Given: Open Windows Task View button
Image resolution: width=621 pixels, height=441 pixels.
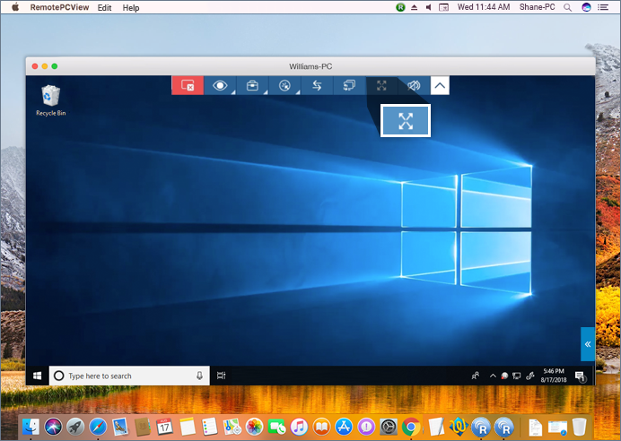Looking at the screenshot, I should [222, 376].
